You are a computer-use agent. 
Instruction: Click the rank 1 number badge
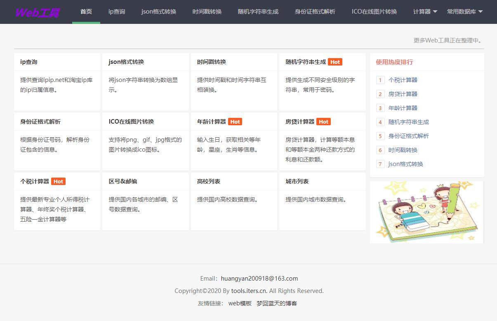pos(380,80)
